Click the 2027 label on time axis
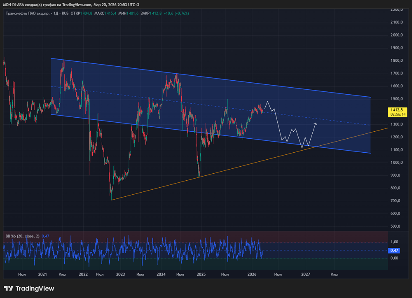This screenshot has width=412, height=298. 305,275
